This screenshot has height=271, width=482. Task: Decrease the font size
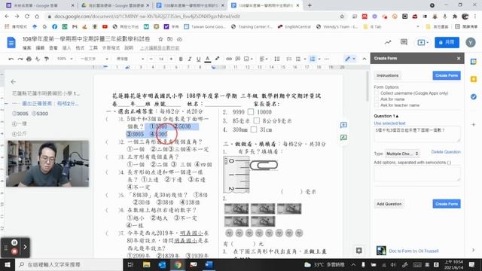(151, 59)
